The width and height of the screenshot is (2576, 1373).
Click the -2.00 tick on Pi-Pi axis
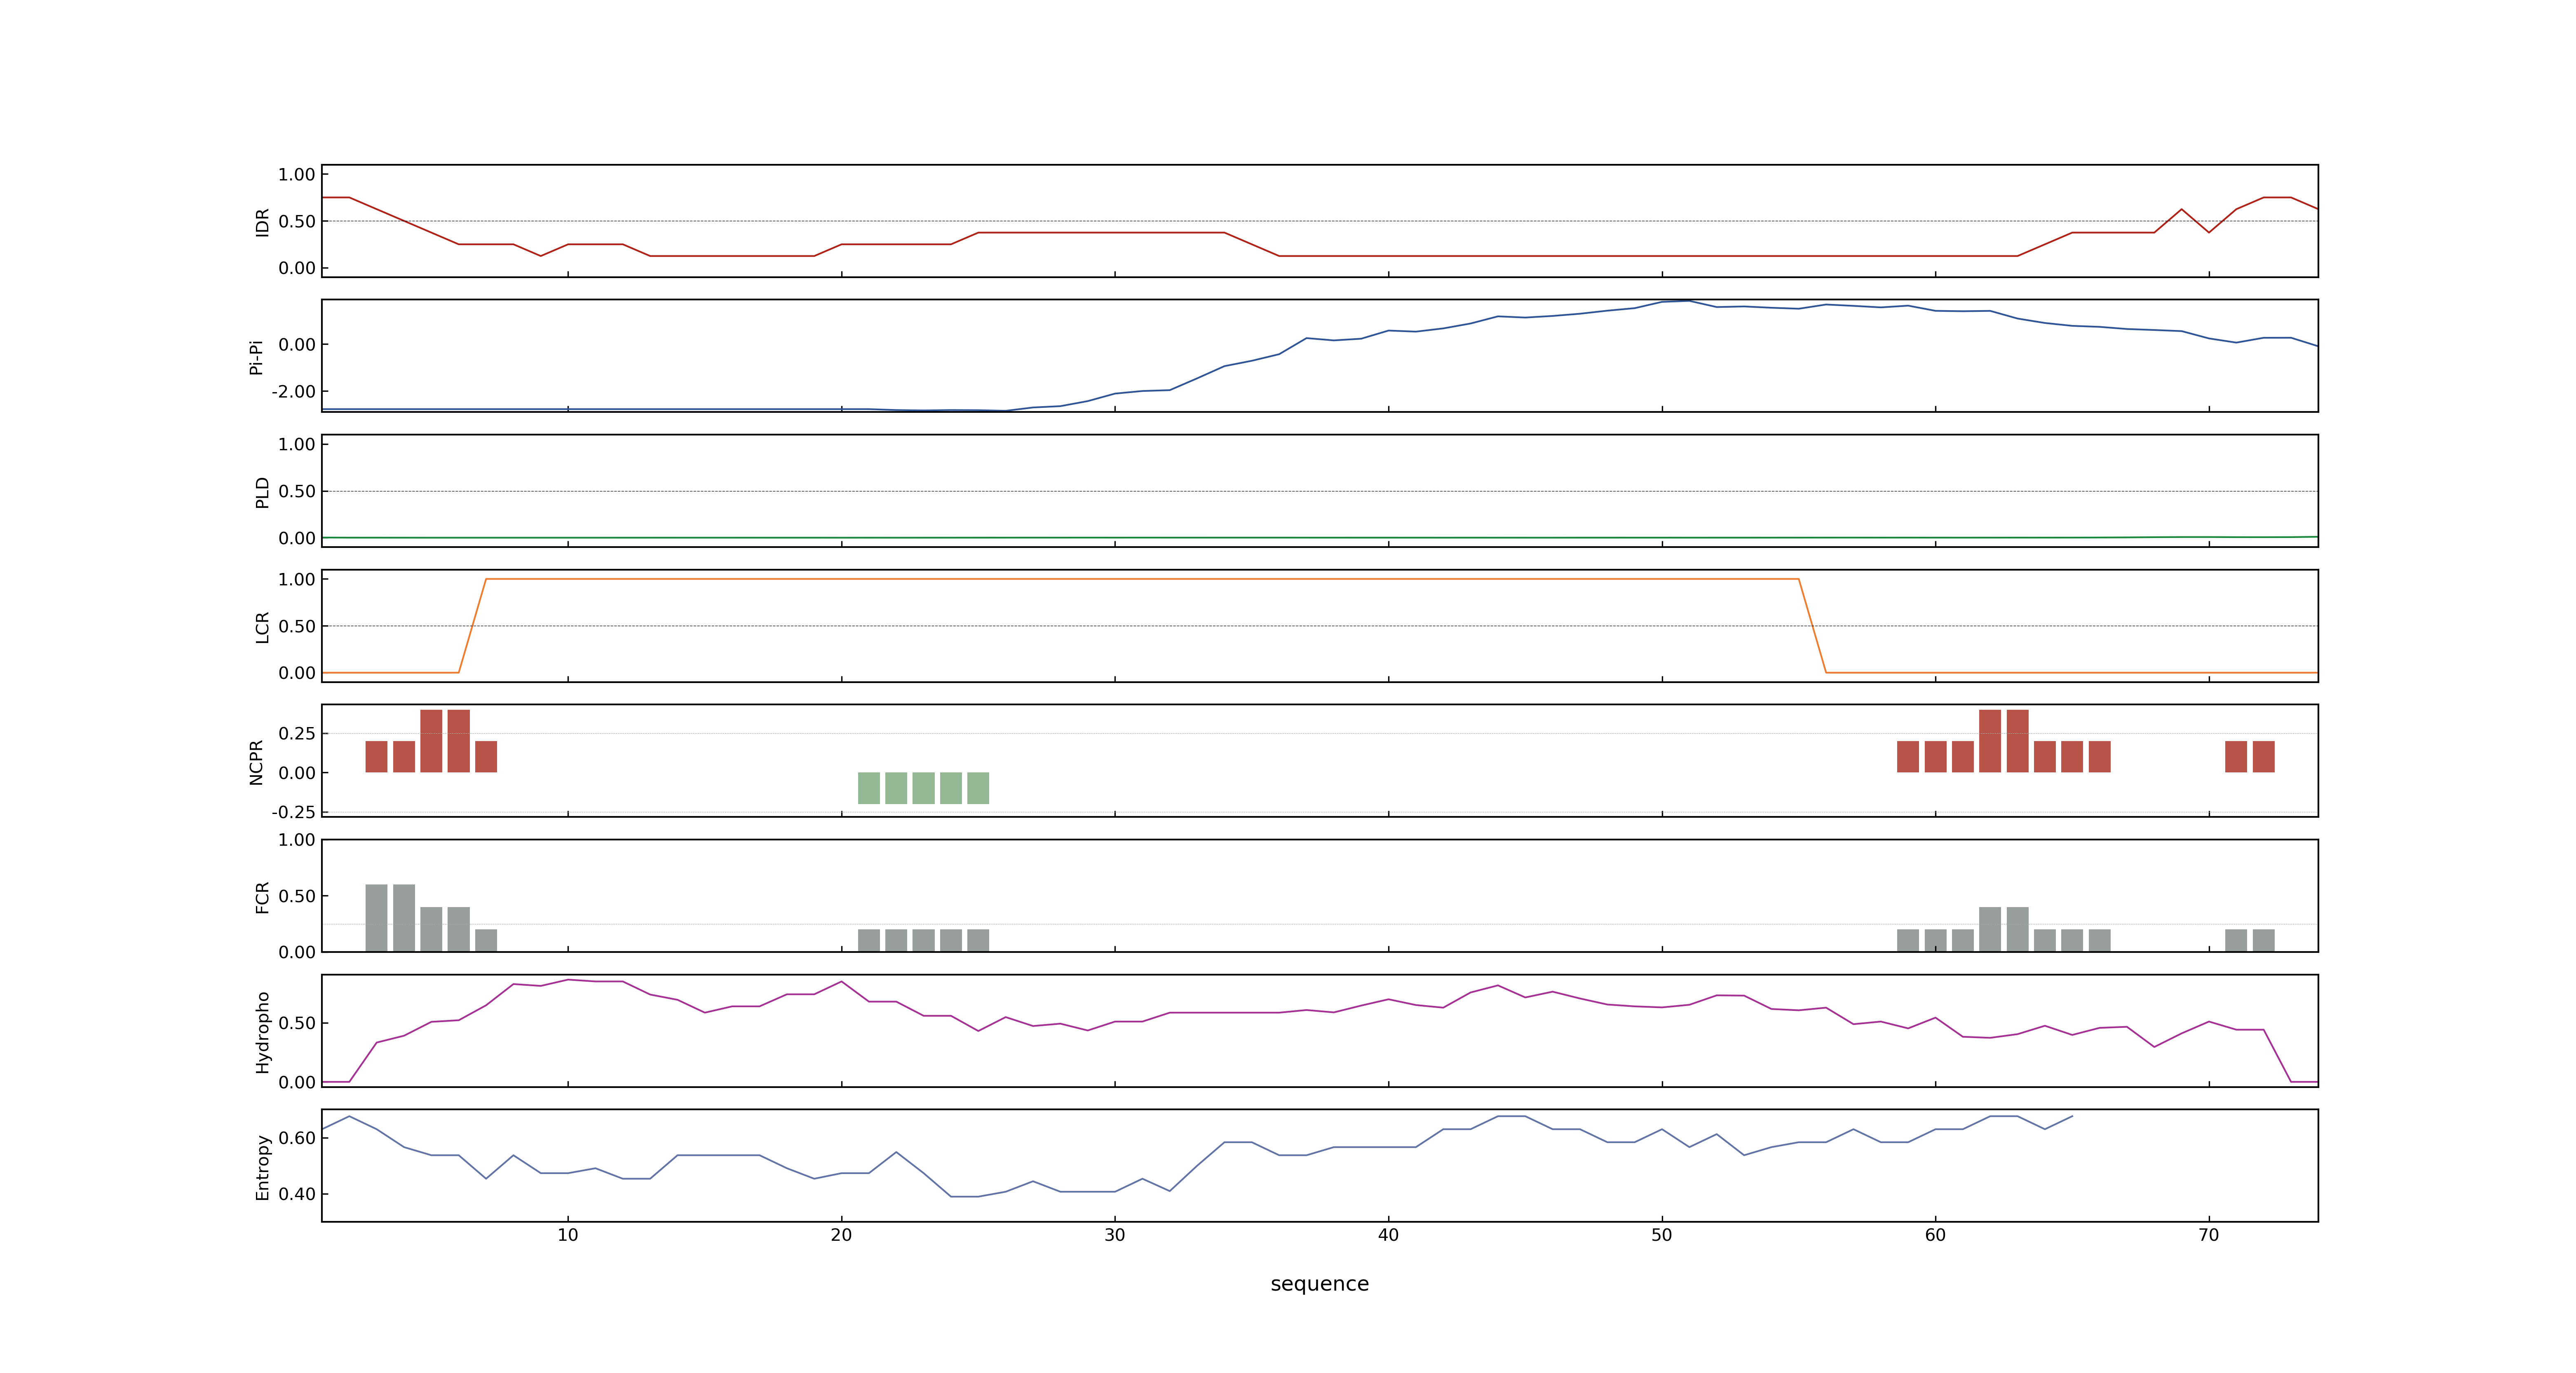pyautogui.click(x=293, y=392)
